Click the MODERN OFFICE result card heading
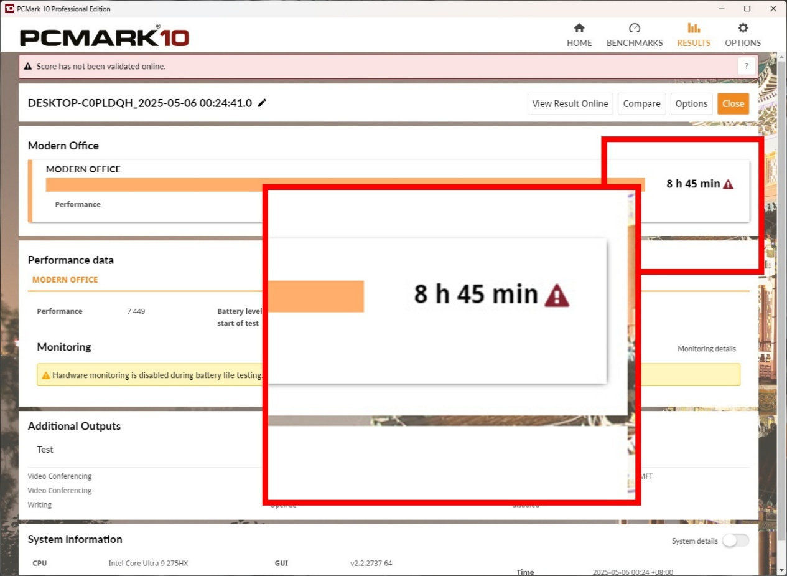 point(83,169)
